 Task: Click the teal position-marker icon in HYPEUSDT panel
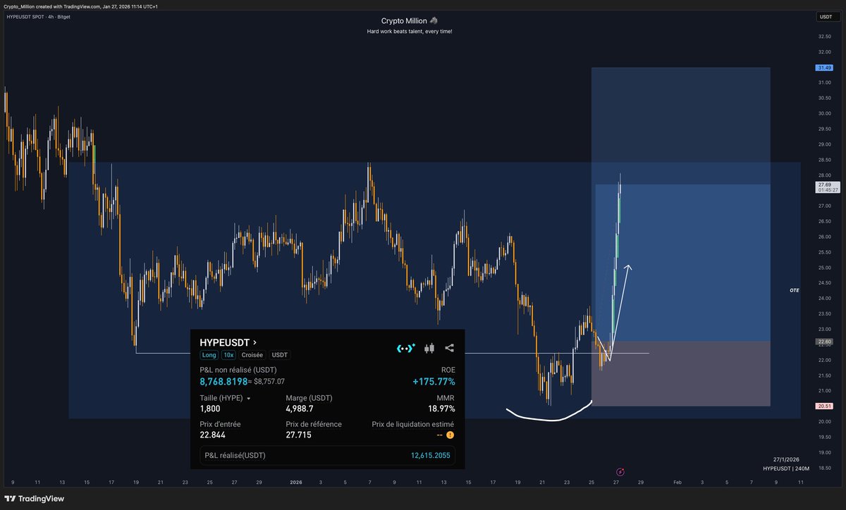click(x=405, y=347)
